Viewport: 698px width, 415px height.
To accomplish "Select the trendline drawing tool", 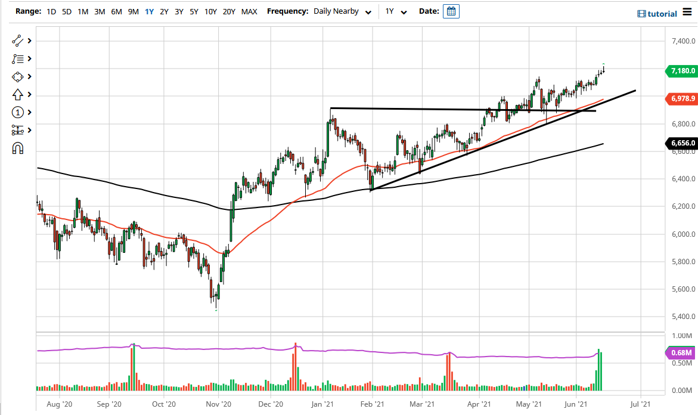I will point(17,41).
